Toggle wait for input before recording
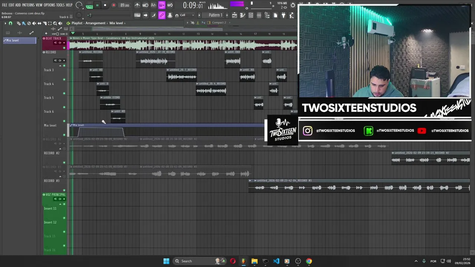 (145, 5)
